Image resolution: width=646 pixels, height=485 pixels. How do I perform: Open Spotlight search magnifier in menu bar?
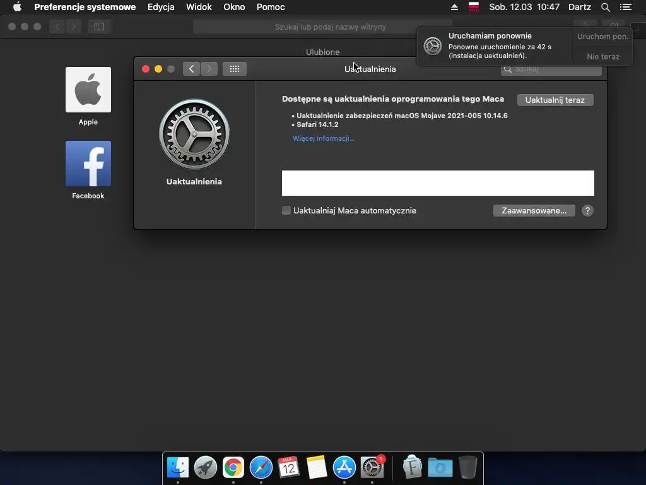(605, 7)
